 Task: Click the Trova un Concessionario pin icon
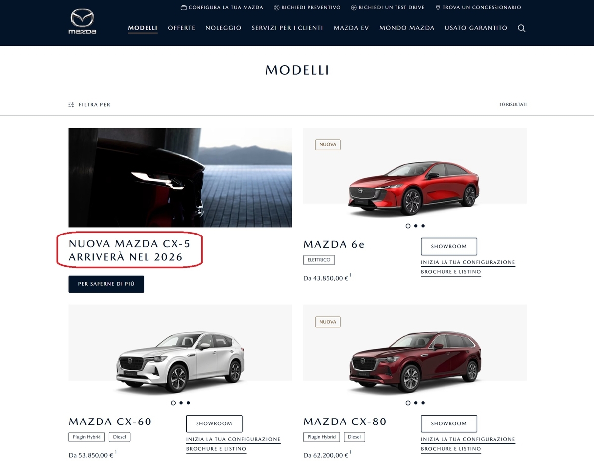point(438,8)
